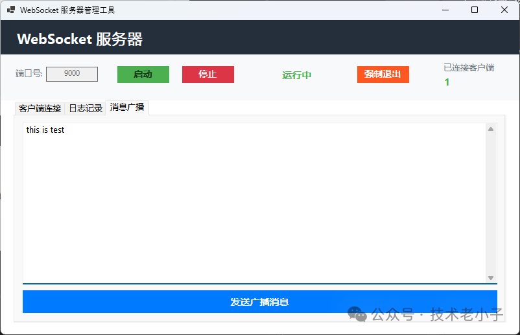Click the WeChat logo in the watermark

357,314
